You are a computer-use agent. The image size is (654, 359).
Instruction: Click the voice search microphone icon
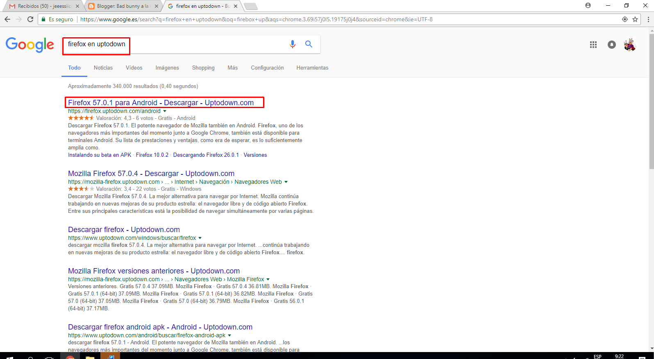pos(293,44)
